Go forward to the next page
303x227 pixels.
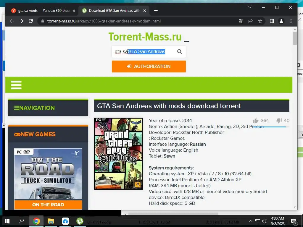(21, 21)
